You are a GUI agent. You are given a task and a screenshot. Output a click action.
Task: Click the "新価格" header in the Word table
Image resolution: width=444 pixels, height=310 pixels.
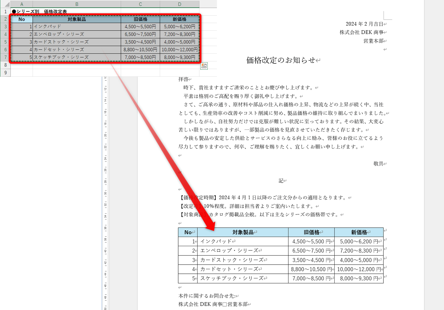pyautogui.click(x=359, y=232)
